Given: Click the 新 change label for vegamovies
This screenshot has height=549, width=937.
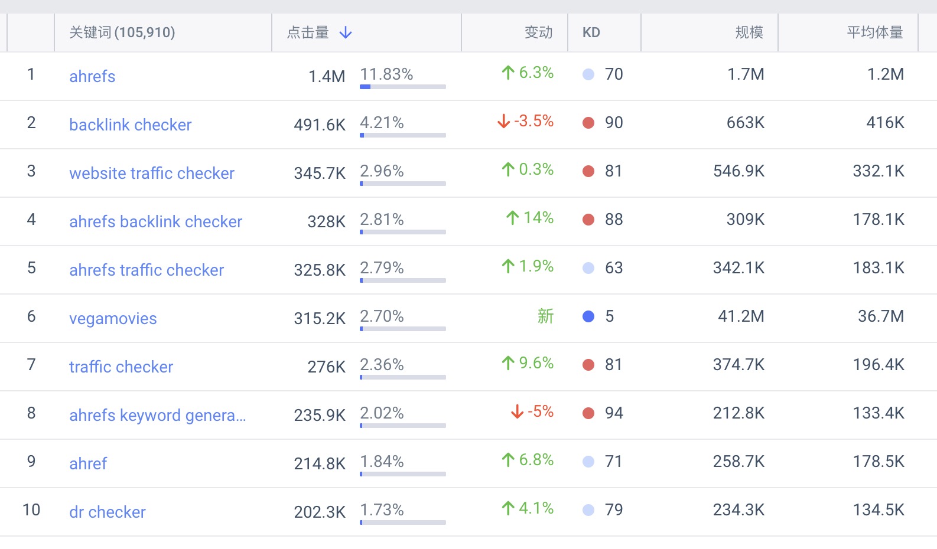Looking at the screenshot, I should coord(545,316).
